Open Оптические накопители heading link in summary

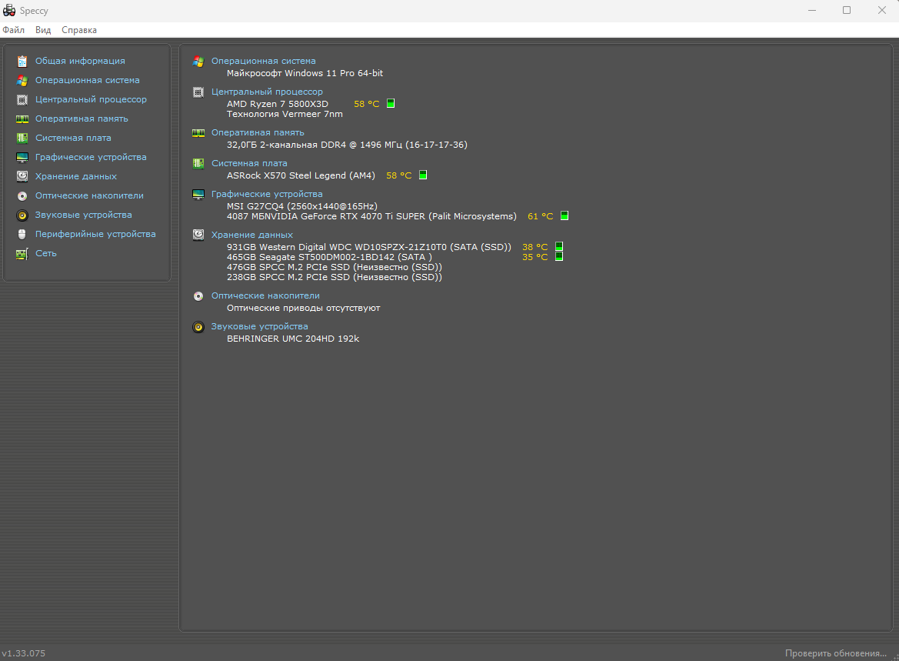(265, 295)
